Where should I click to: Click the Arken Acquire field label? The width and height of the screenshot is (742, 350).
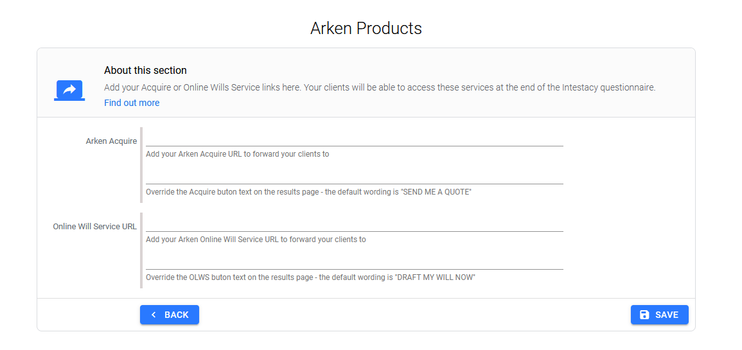(x=111, y=141)
